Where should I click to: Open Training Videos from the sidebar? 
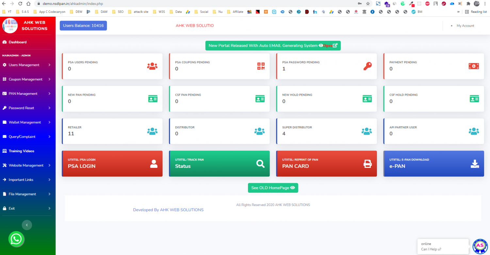tap(21, 151)
